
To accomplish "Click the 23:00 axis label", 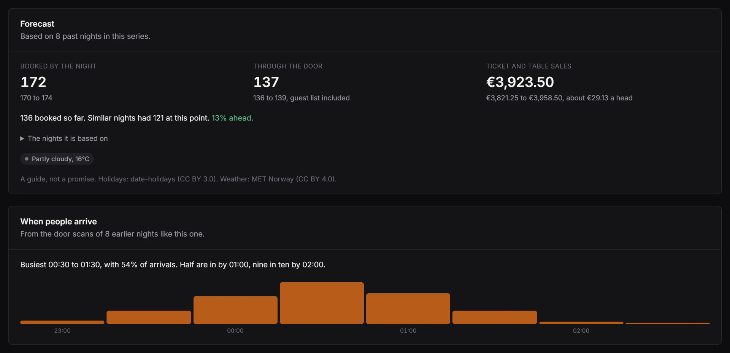I will pyautogui.click(x=62, y=331).
